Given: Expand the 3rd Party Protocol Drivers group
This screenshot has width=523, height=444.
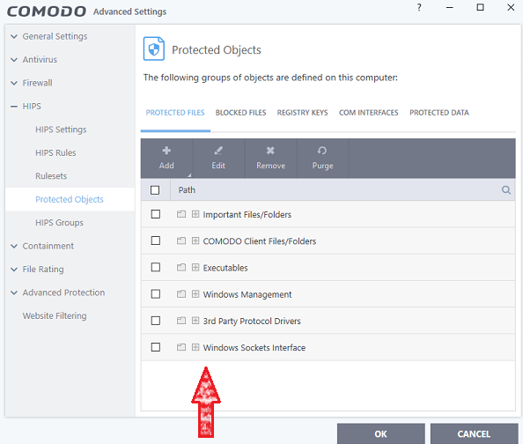Looking at the screenshot, I should [195, 321].
